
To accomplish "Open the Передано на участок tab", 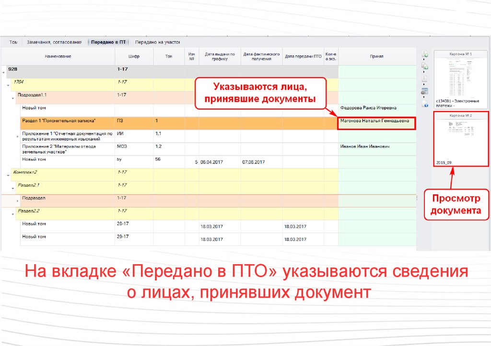I will (157, 42).
